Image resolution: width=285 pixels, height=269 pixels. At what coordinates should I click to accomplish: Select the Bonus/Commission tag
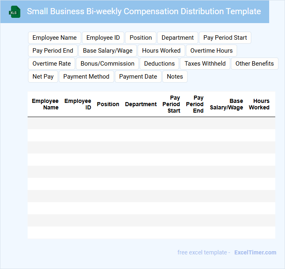click(x=107, y=64)
